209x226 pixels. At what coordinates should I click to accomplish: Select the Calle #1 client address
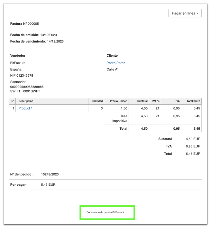tap(113, 70)
